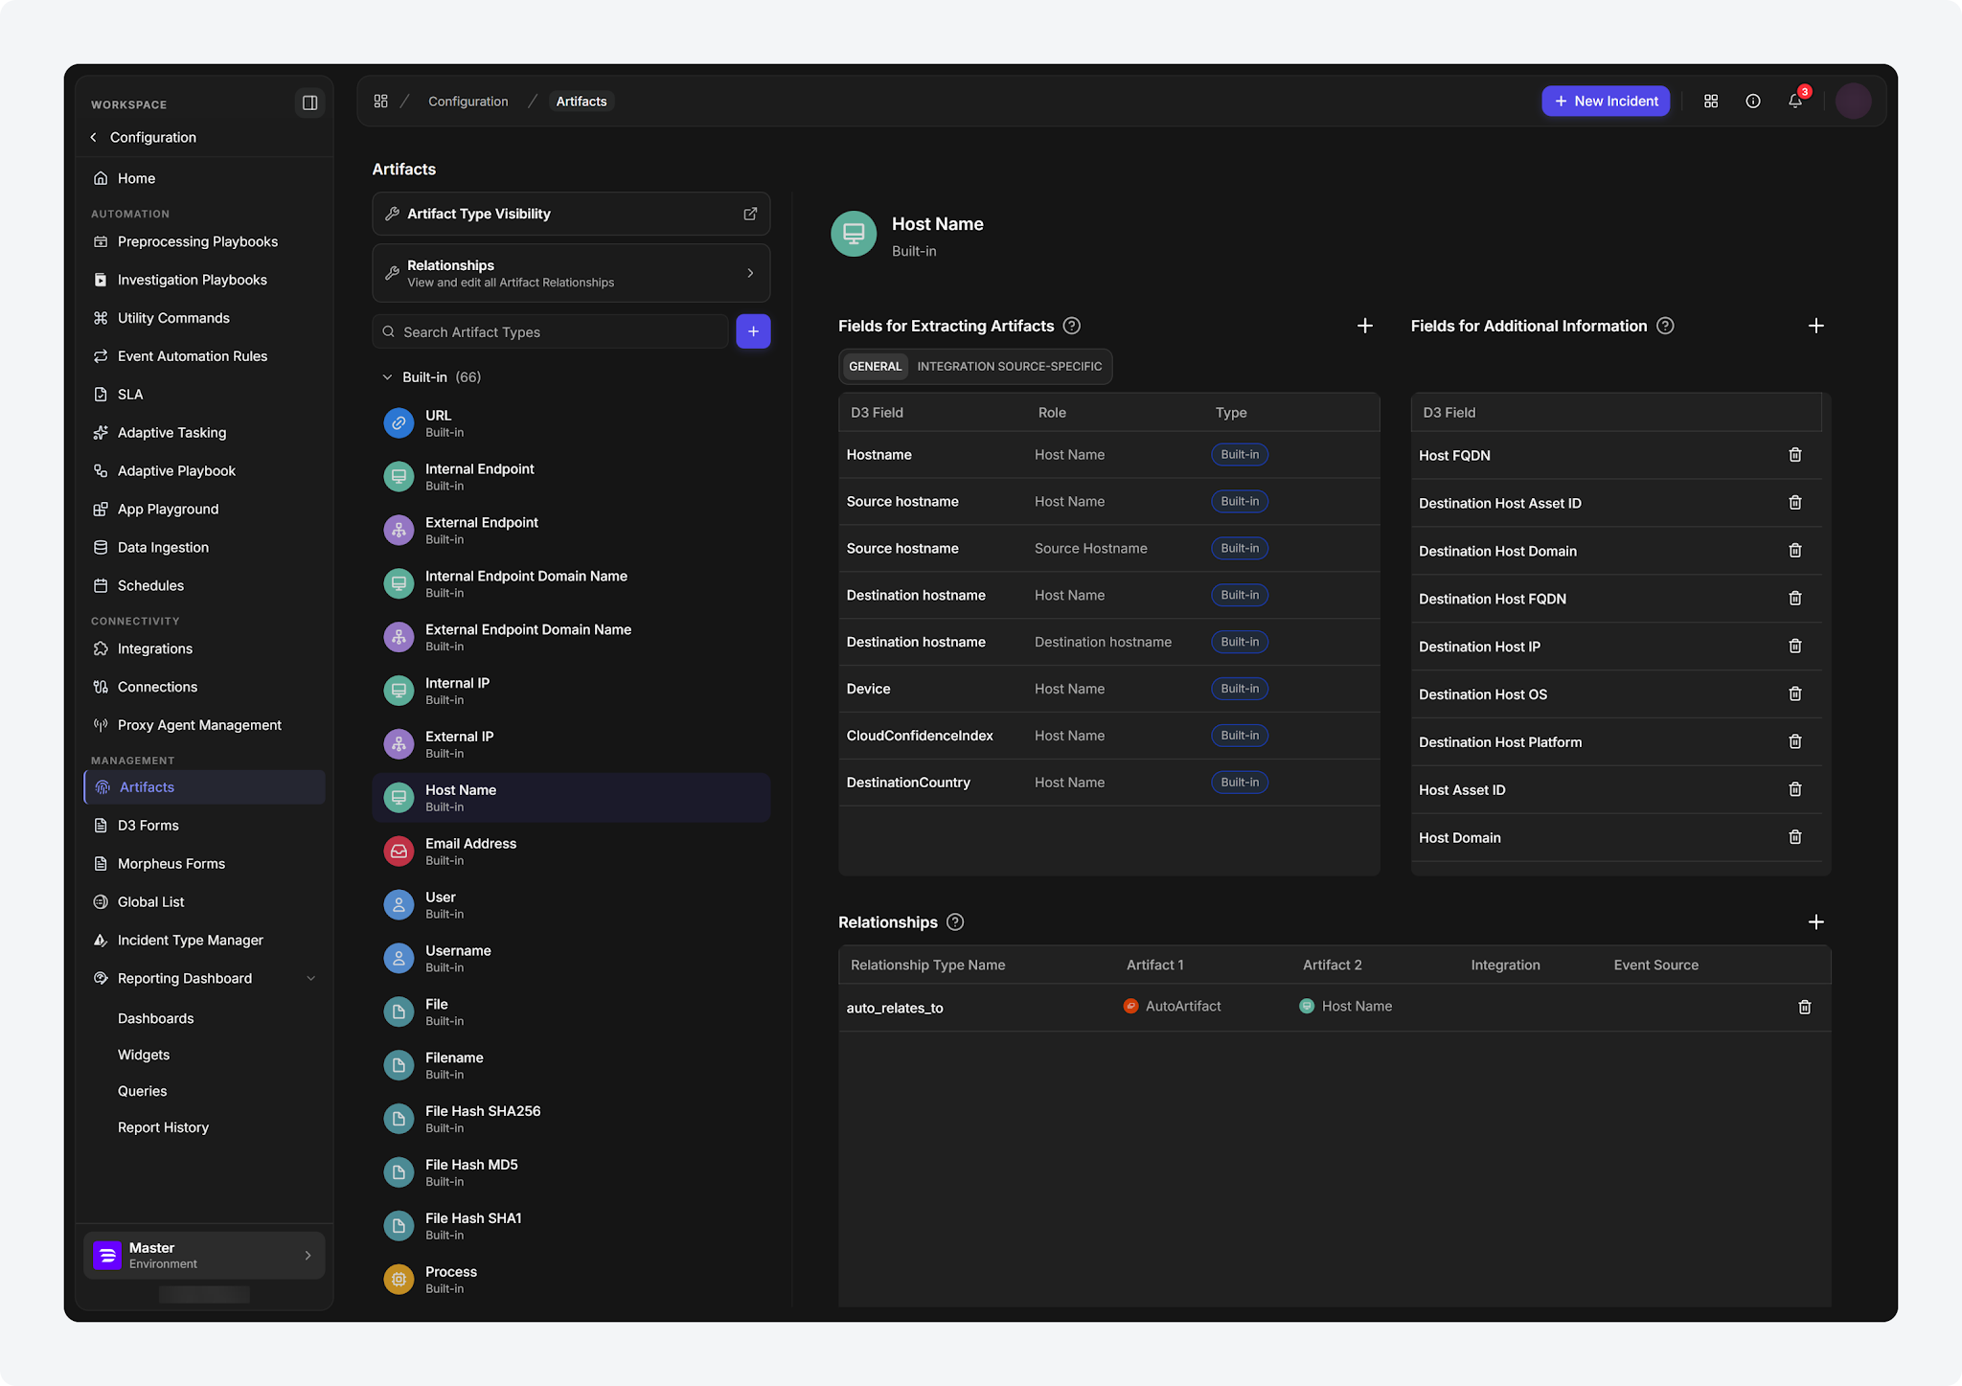Add new artifact type with plus button
The image size is (1962, 1386).
tap(753, 331)
